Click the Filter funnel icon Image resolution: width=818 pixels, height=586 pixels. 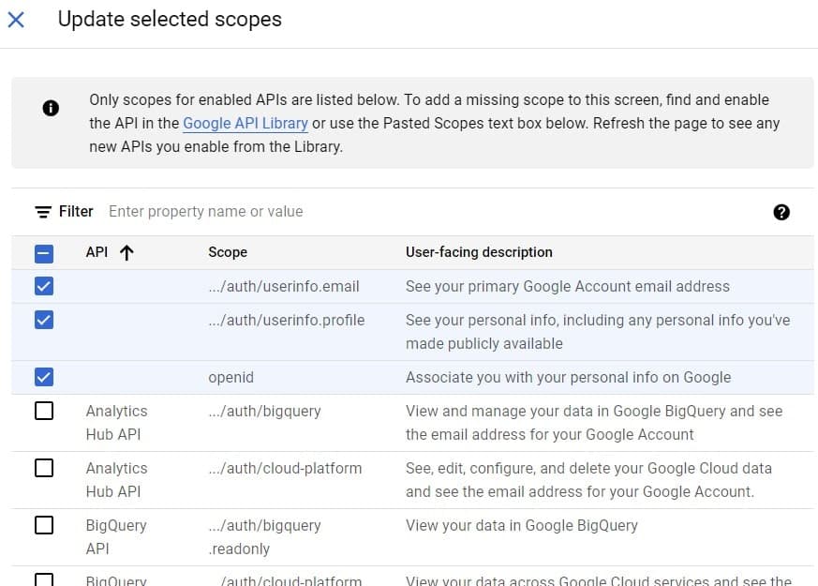pos(42,211)
